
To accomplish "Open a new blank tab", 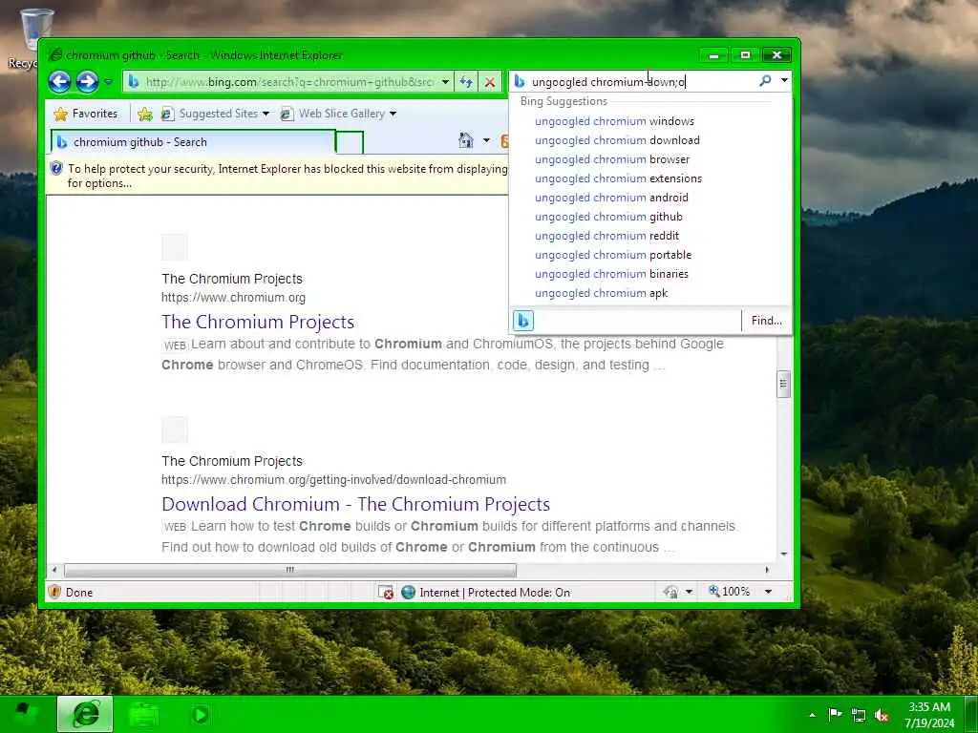I will [350, 143].
